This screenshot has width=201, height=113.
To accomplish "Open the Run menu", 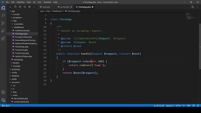I will (x=40, y=2).
